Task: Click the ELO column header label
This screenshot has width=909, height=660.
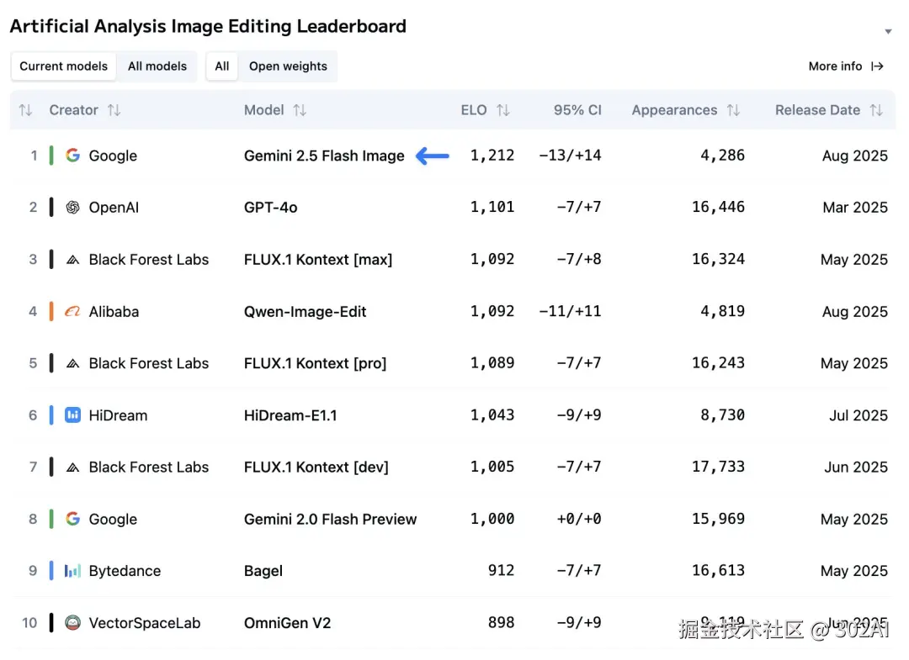Action: coord(474,110)
